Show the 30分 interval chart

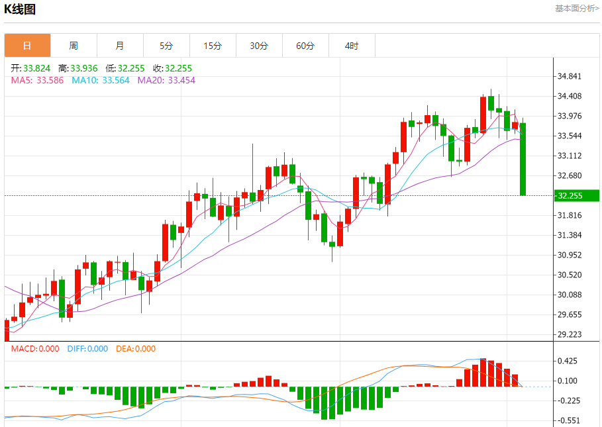coord(259,46)
